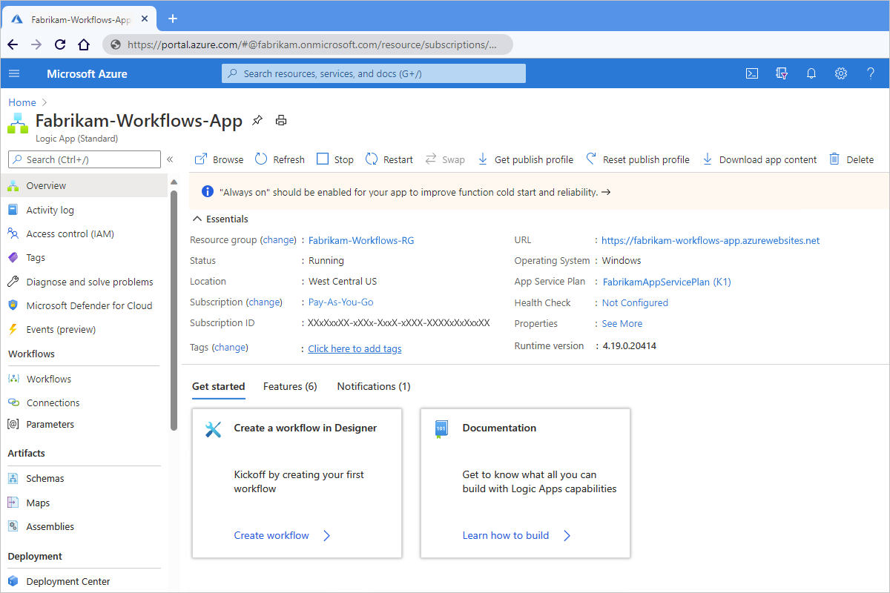This screenshot has height=593, width=890.
Task: Refresh the overview page
Action: [280, 159]
